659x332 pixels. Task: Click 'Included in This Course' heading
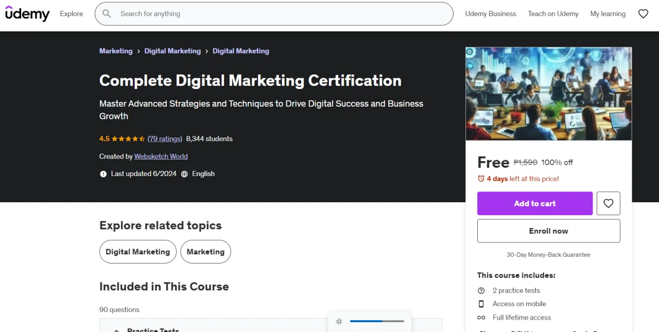(x=164, y=287)
